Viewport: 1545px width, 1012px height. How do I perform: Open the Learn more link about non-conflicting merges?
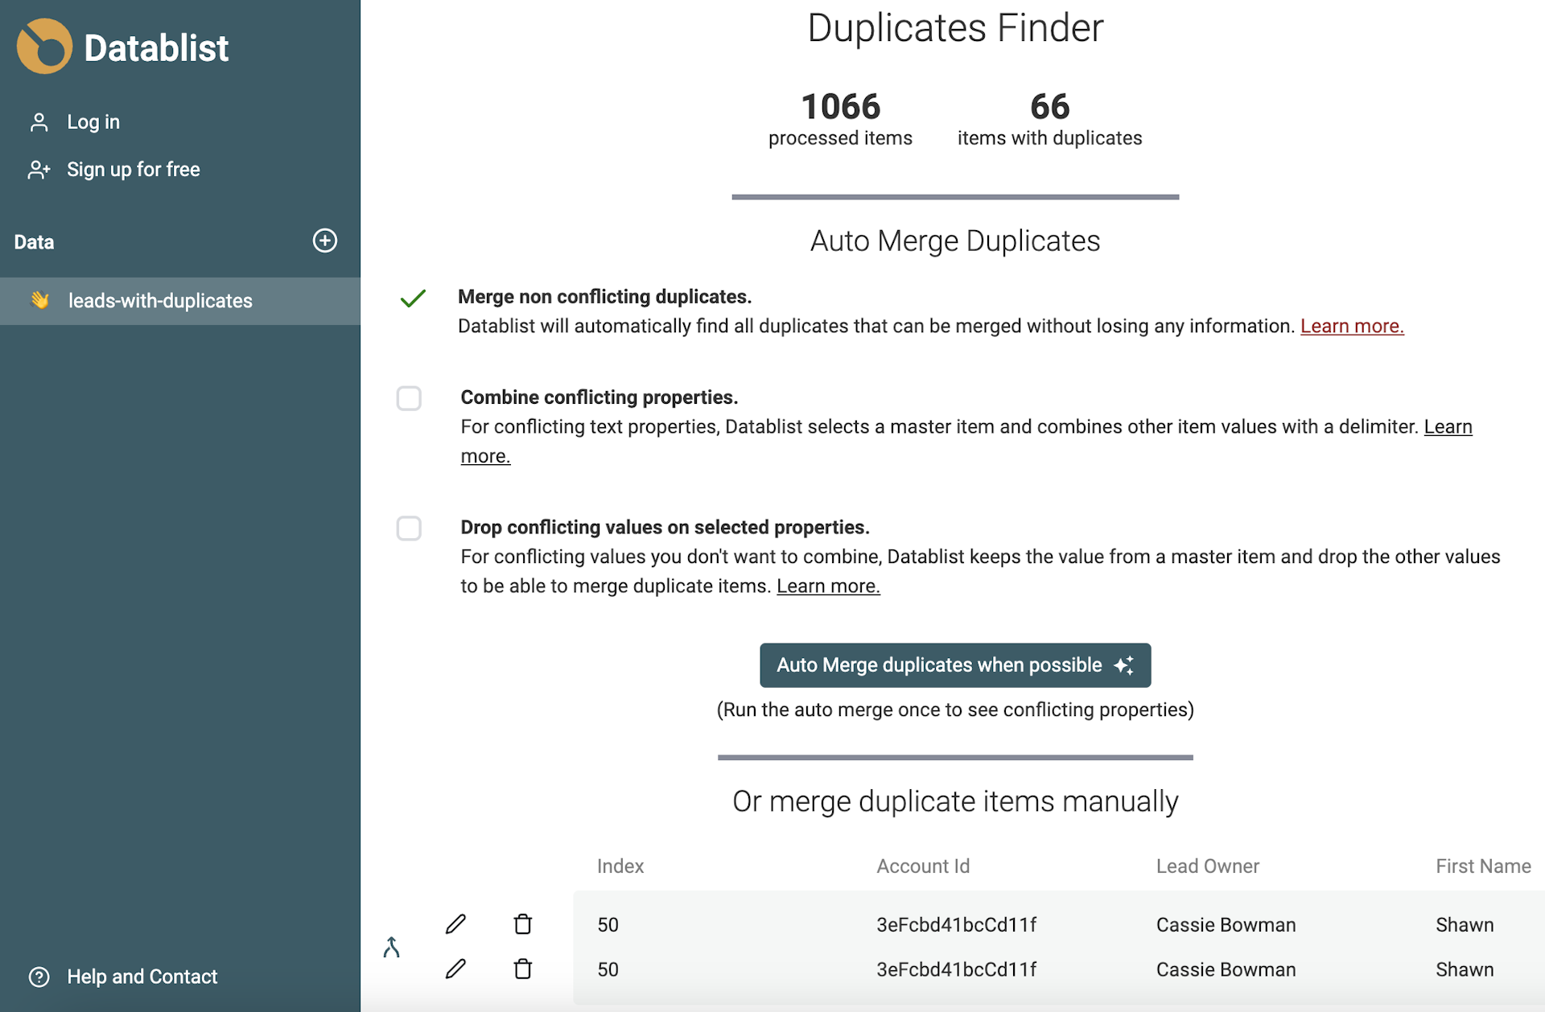coord(1351,326)
